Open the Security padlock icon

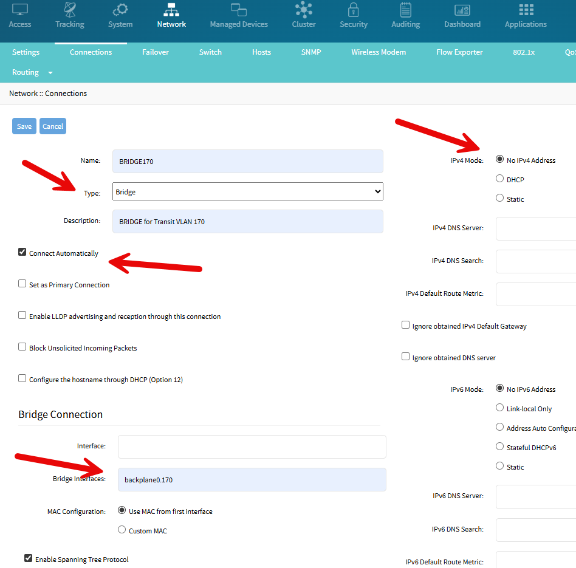353,10
